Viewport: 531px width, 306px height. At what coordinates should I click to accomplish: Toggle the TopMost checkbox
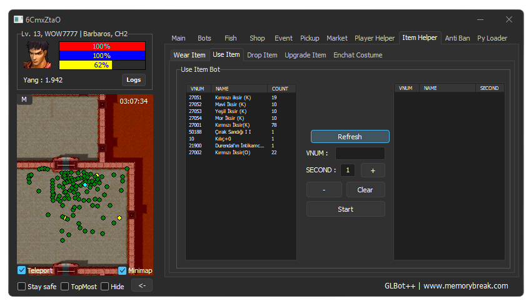64,287
